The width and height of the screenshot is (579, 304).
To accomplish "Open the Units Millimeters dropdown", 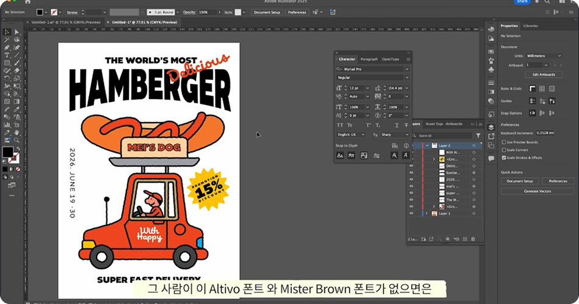I will [544, 56].
